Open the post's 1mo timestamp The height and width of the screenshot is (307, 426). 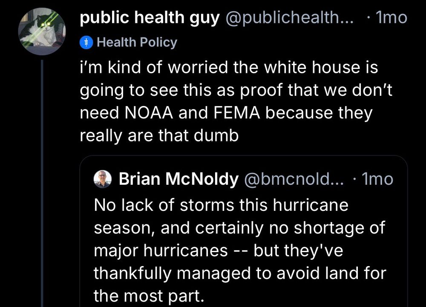click(391, 18)
